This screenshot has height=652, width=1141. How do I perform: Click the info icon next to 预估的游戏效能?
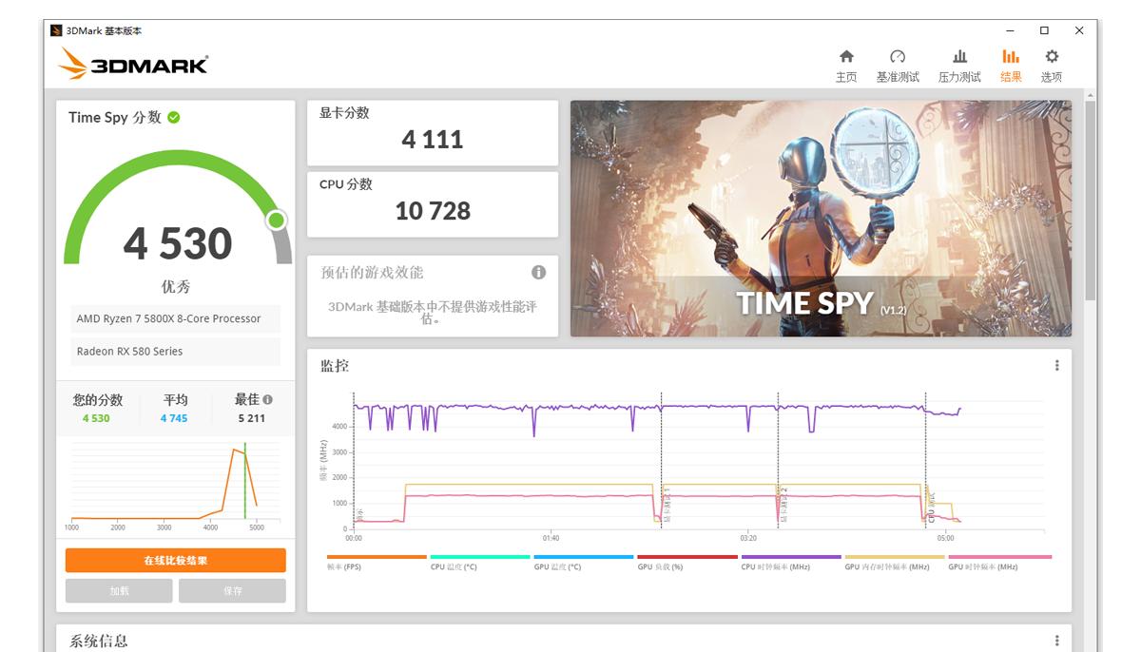click(x=538, y=271)
